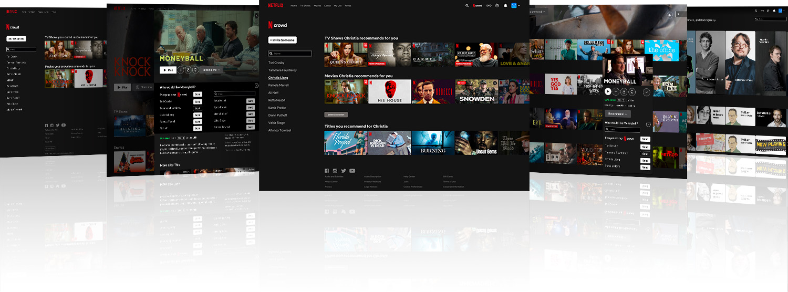The image size is (788, 292).
Task: Close the Moneyball detail in left window
Action: pyautogui.click(x=256, y=15)
